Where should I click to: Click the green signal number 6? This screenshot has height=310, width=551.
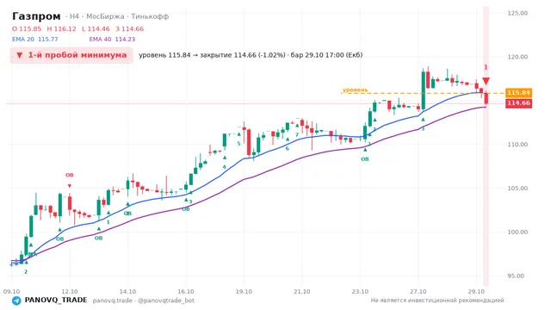pos(287,148)
